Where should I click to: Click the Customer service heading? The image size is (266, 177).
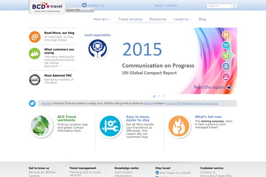(212, 168)
